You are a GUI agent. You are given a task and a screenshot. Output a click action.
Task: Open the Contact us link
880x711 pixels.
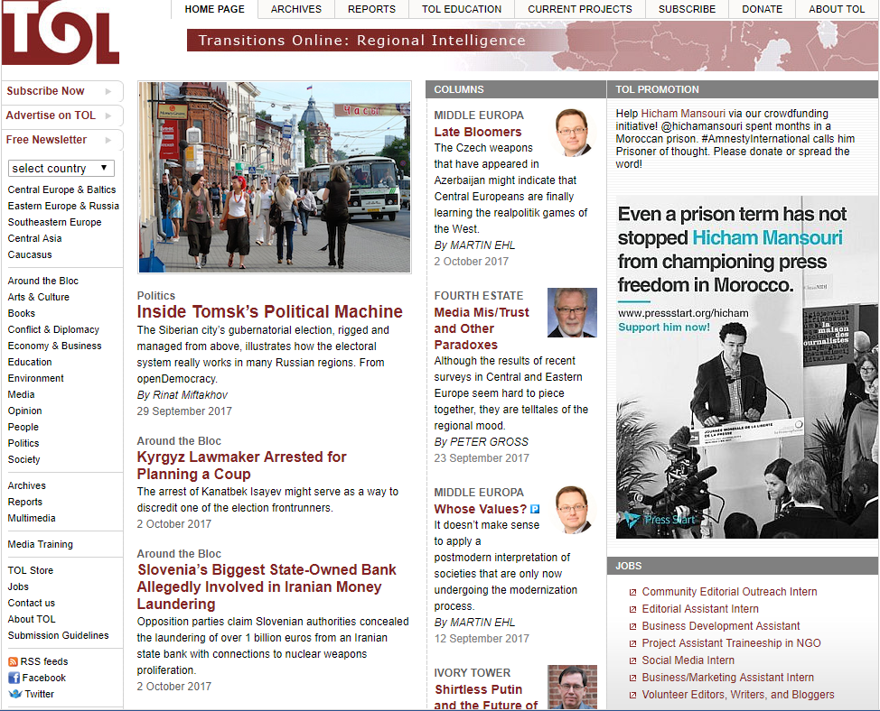click(32, 604)
